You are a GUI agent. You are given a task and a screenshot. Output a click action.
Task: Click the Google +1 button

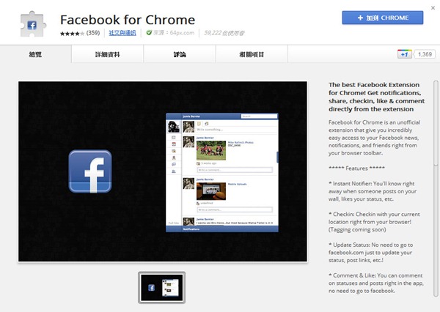coord(404,54)
